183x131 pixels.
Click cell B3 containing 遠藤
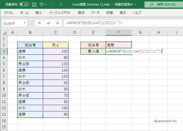pyautogui.click(x=30, y=51)
